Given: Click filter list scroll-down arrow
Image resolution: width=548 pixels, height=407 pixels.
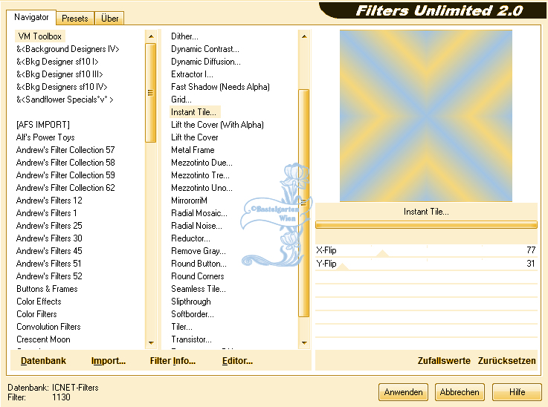Looking at the screenshot, I should click(x=304, y=343).
